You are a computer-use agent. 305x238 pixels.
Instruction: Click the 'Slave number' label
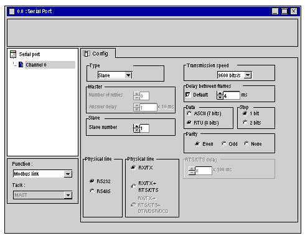coord(103,127)
